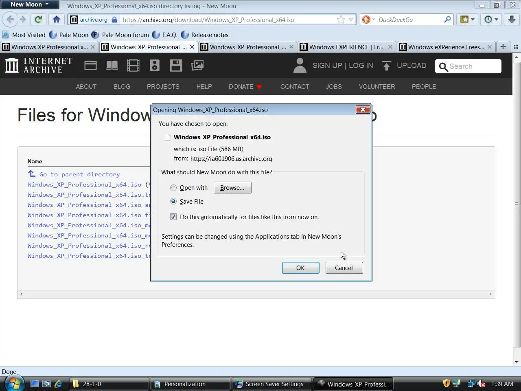Image resolution: width=521 pixels, height=391 pixels.
Task: Expand the address bar history dropdown
Action: pyautogui.click(x=351, y=20)
